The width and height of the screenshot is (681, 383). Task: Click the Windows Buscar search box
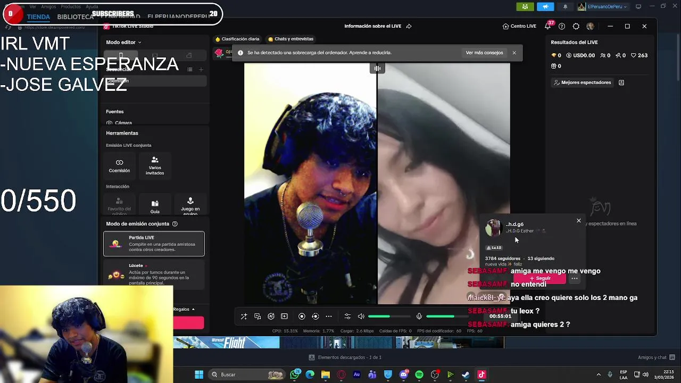(x=247, y=374)
